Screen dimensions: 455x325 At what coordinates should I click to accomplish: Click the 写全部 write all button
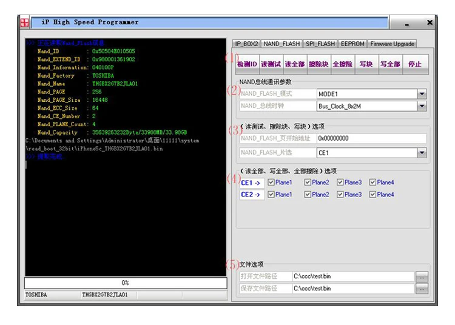(x=390, y=64)
